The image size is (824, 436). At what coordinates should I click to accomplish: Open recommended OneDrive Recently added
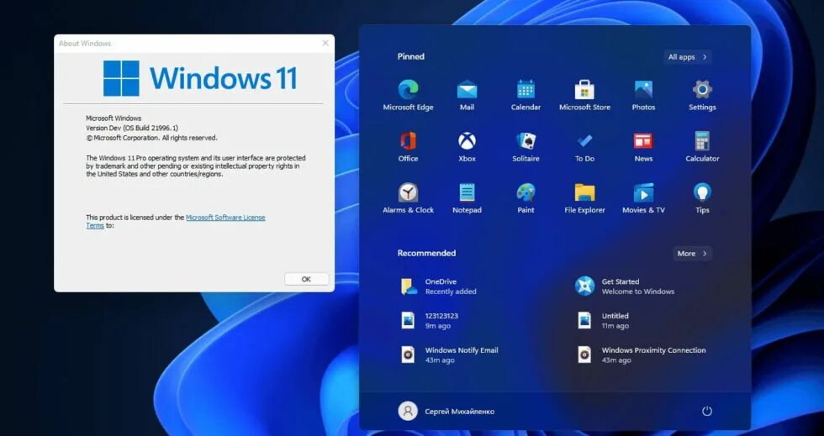click(x=439, y=286)
